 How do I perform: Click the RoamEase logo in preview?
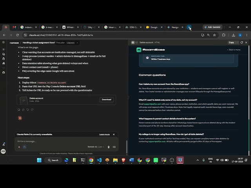[x=151, y=50]
